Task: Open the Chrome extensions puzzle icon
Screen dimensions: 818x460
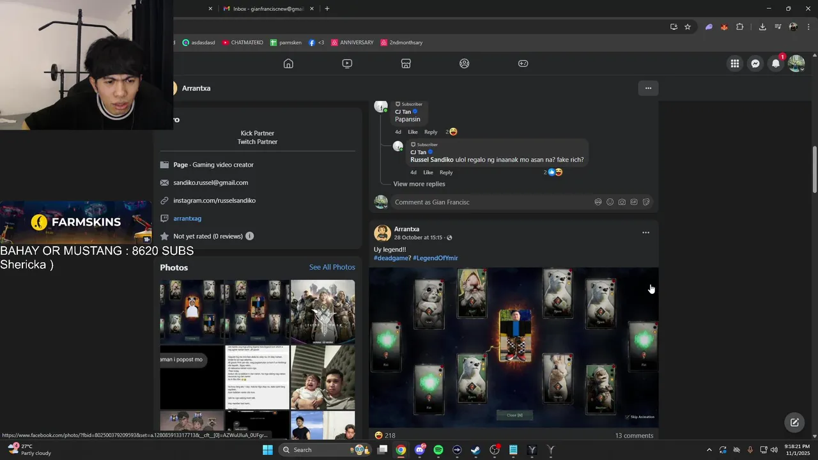Action: 740,27
